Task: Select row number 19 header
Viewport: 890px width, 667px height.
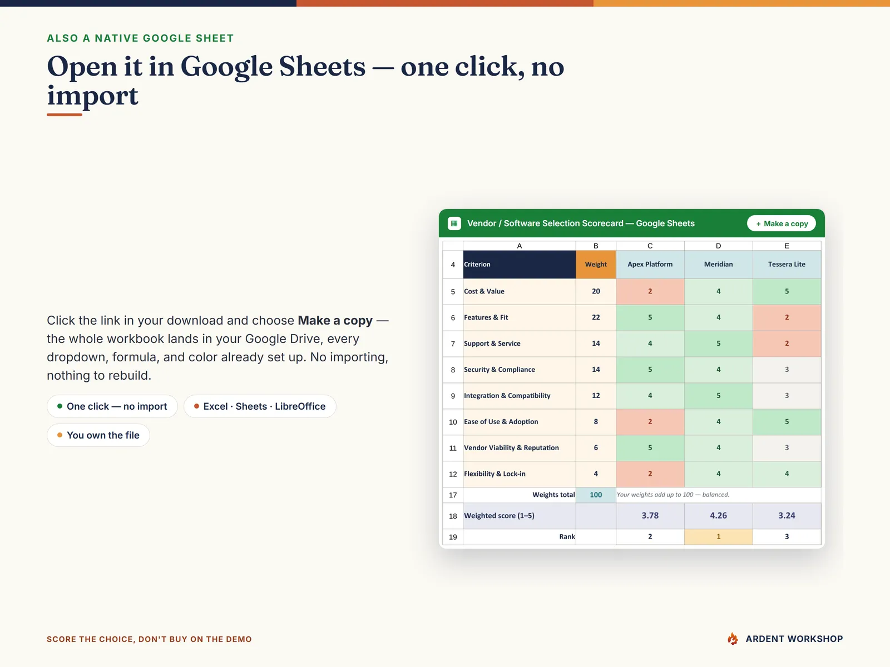Action: point(453,537)
